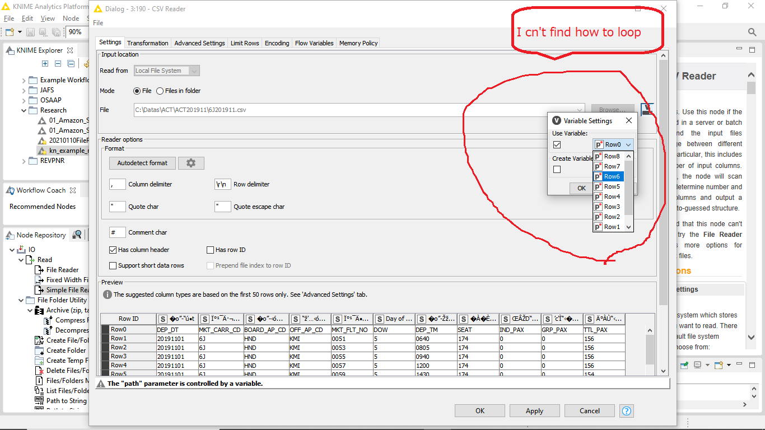The width and height of the screenshot is (765, 430).
Task: Switch to the Advanced Settings tab
Action: coord(199,43)
